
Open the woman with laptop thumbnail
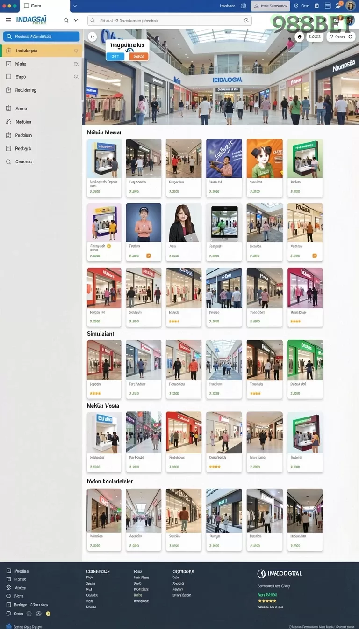pyautogui.click(x=184, y=222)
